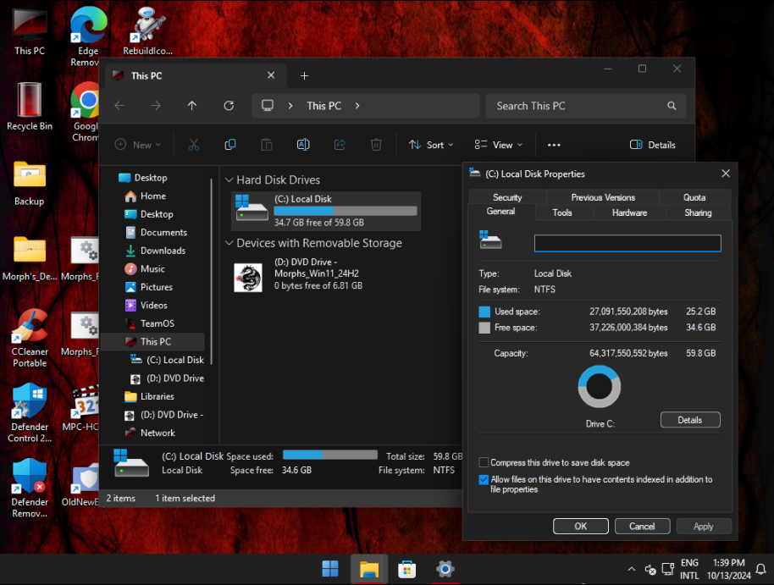This screenshot has width=774, height=585.
Task: Open the Settings gear on taskbar
Action: [445, 569]
